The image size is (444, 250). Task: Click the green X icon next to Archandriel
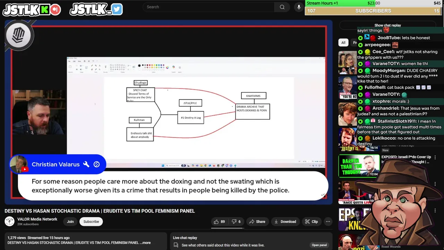(x=360, y=108)
